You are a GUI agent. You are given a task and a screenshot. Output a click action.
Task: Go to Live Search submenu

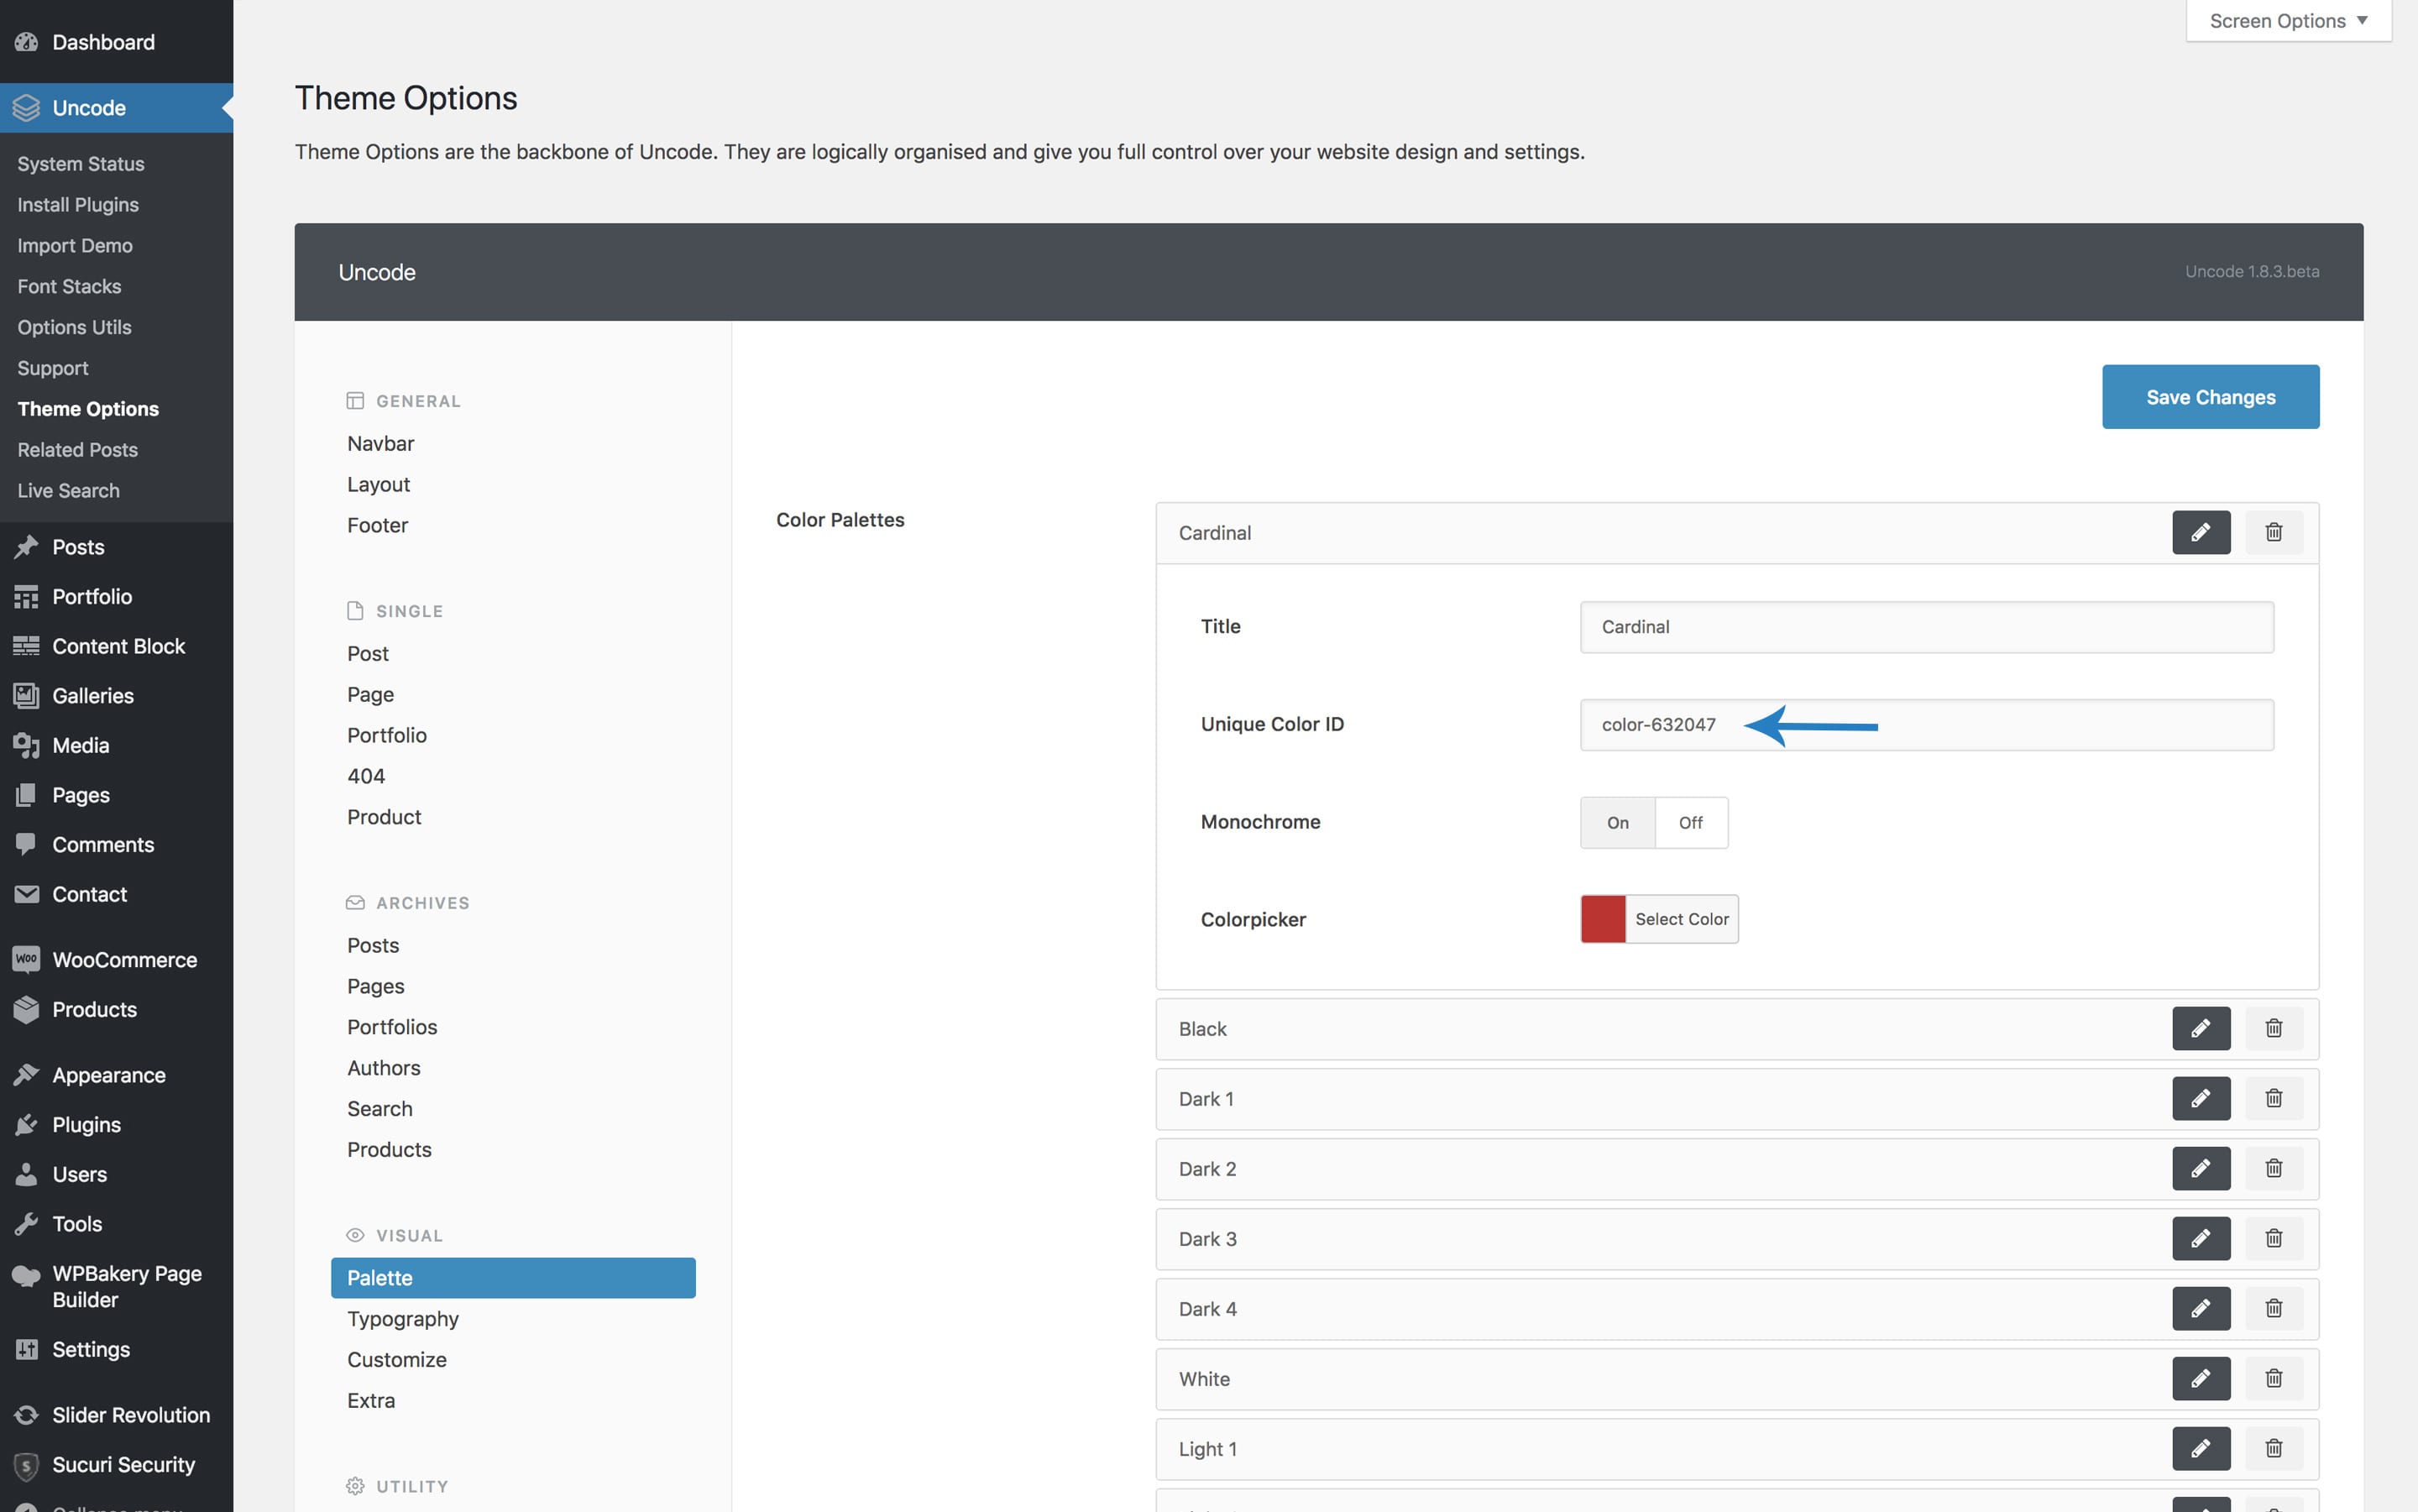(68, 490)
